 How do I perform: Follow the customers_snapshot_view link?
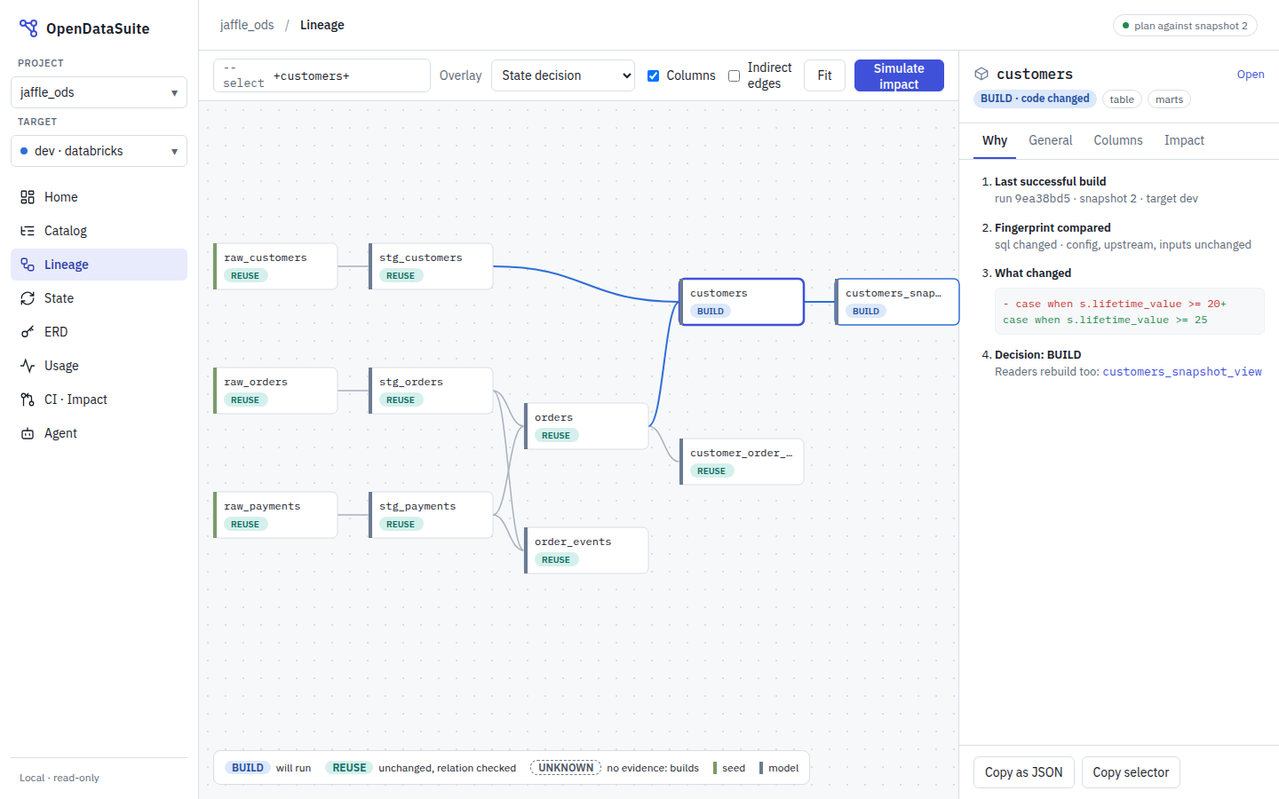pyautogui.click(x=1182, y=372)
